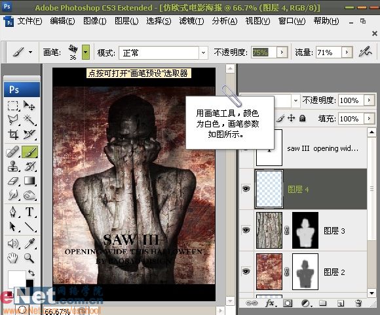Select the Slice tool

coord(29,134)
